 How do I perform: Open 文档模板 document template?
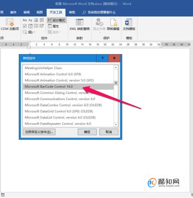[x=129, y=24]
